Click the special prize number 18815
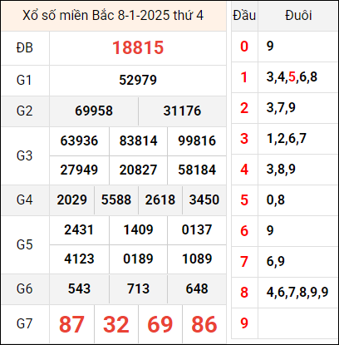 click(x=138, y=47)
